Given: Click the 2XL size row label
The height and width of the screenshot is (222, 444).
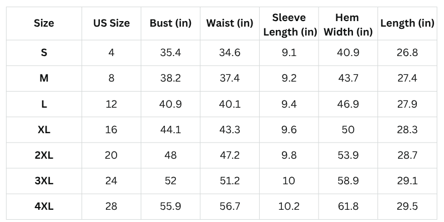Looking at the screenshot, I should [x=44, y=155].
